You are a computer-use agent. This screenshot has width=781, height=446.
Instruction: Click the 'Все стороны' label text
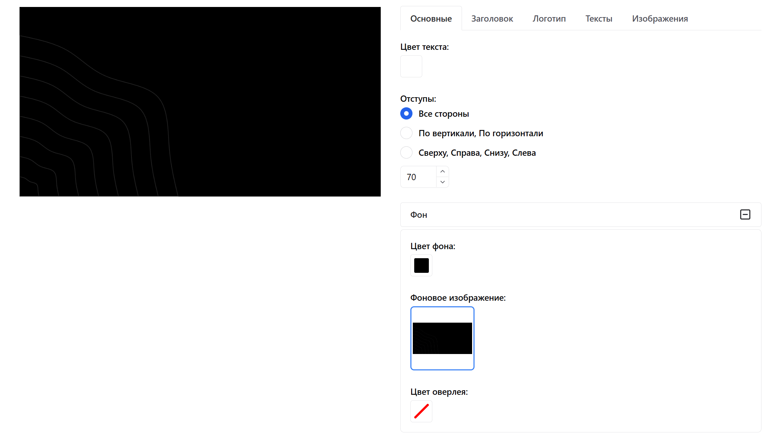click(443, 114)
